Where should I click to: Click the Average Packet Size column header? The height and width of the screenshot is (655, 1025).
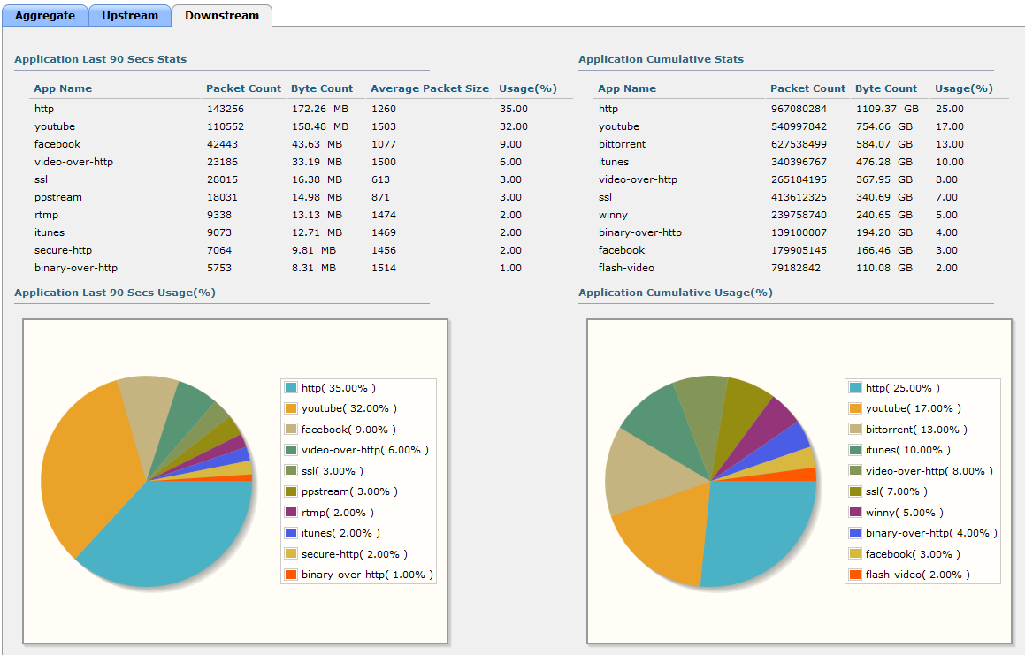click(429, 88)
